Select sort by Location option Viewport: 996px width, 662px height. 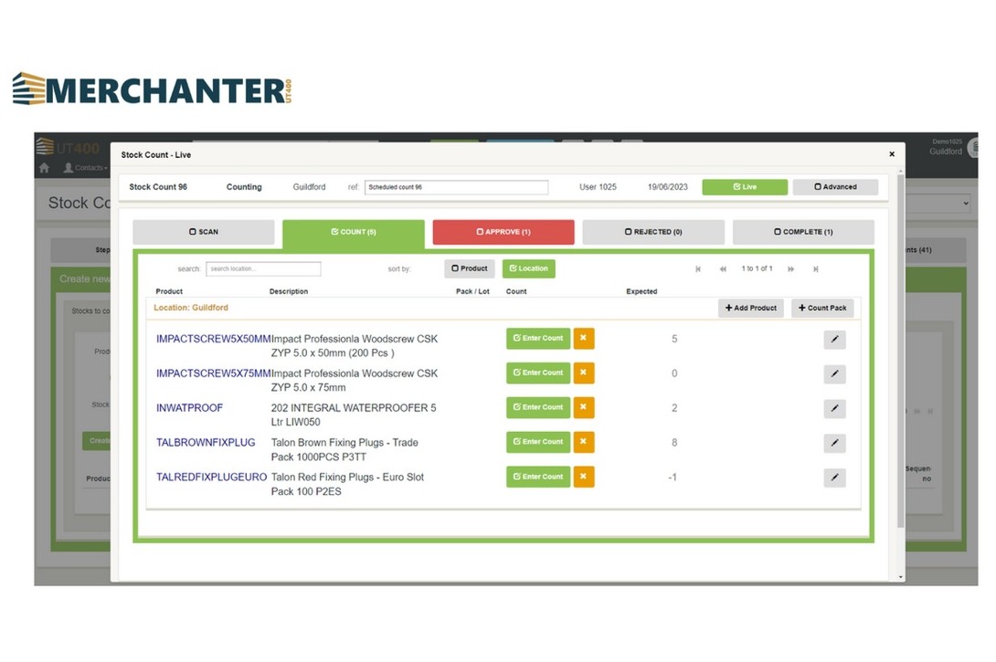click(528, 268)
